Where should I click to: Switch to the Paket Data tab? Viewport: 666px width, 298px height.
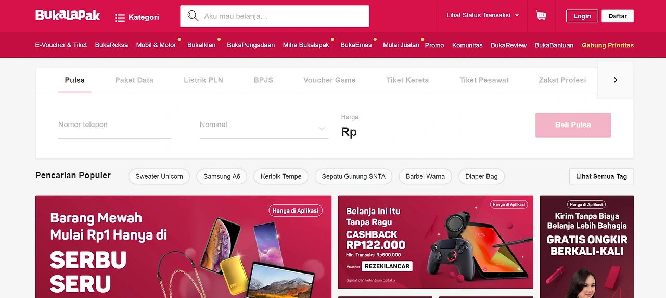pyautogui.click(x=134, y=80)
